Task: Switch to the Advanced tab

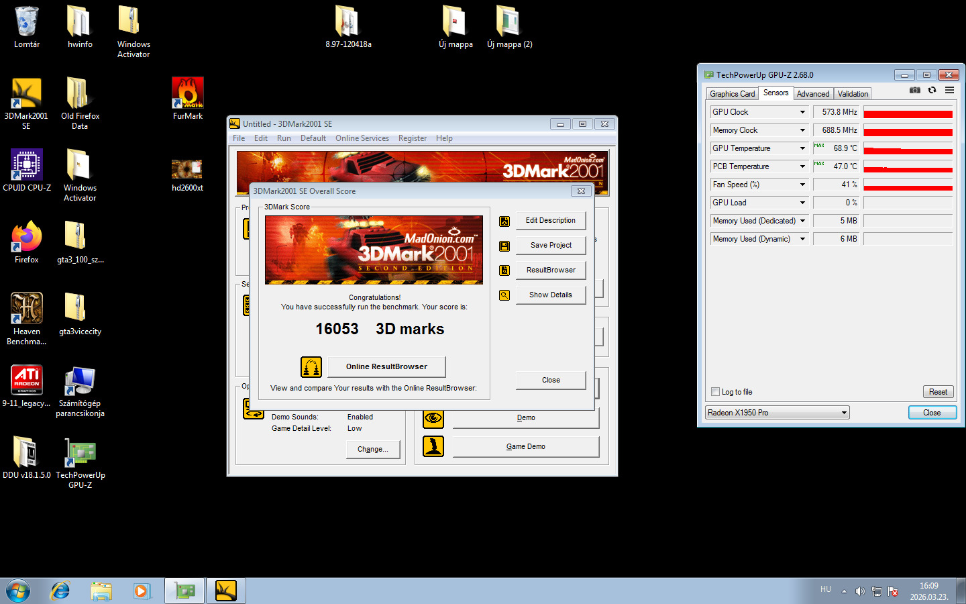Action: click(x=813, y=94)
